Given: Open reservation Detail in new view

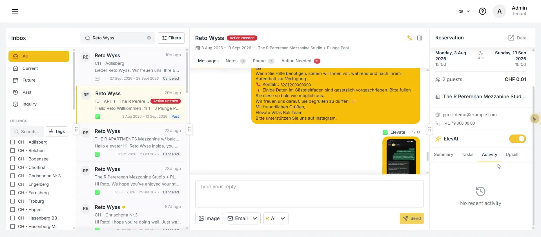Looking at the screenshot, I should tap(518, 38).
